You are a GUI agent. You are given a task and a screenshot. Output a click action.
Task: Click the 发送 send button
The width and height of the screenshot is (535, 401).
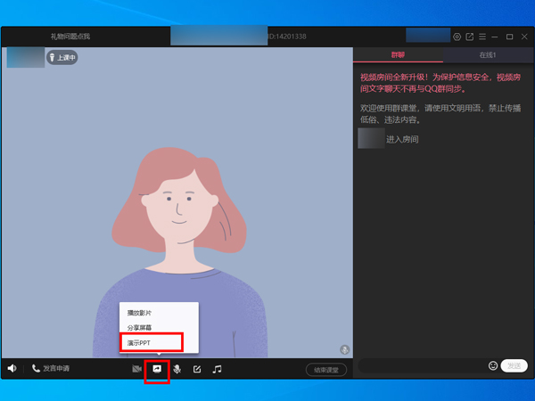click(x=514, y=365)
